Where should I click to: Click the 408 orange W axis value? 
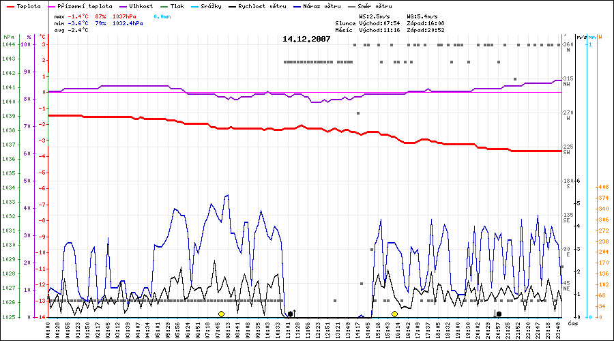pos(604,187)
